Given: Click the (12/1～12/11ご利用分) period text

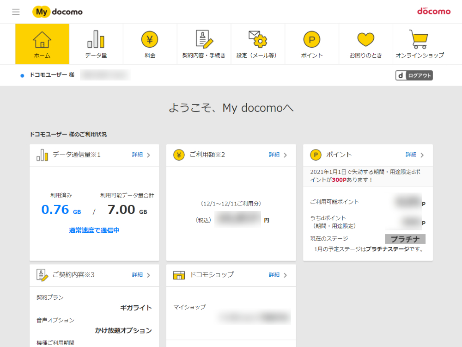Looking at the screenshot, I should (231, 204).
